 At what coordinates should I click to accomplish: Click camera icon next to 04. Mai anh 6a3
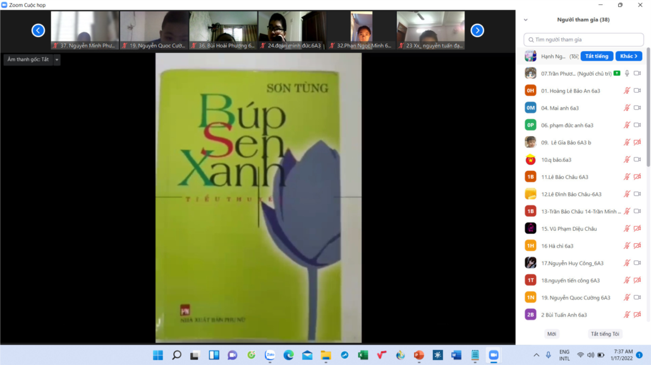coord(637,108)
